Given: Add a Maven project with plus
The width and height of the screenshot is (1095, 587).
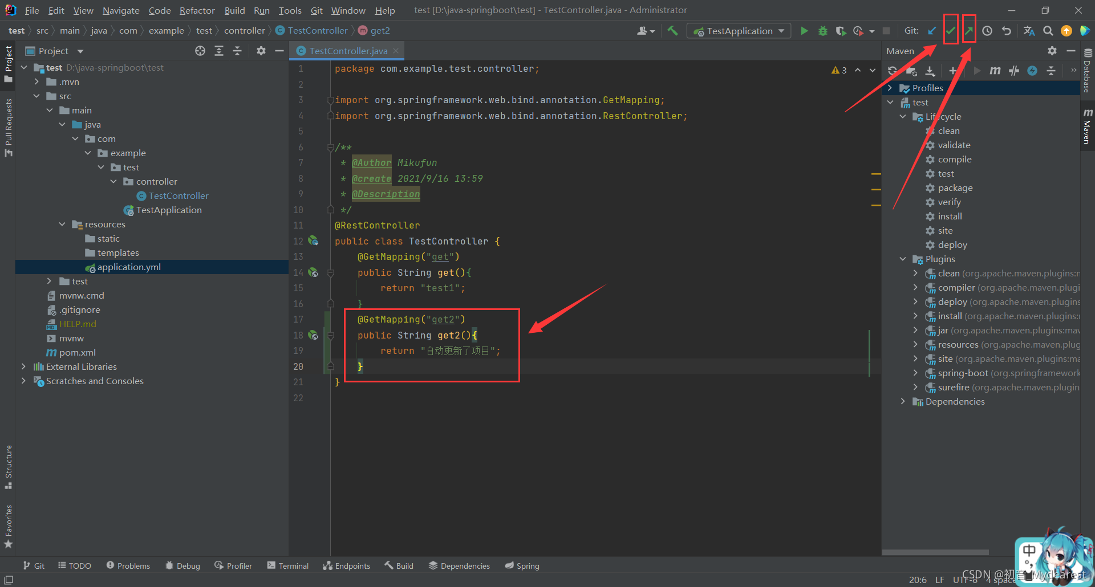Looking at the screenshot, I should click(952, 71).
